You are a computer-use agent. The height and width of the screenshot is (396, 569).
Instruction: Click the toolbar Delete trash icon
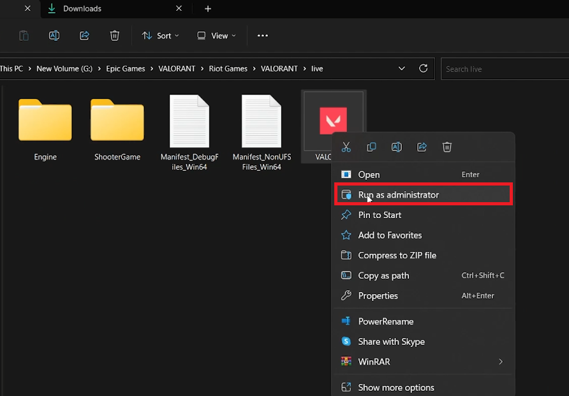pos(115,36)
